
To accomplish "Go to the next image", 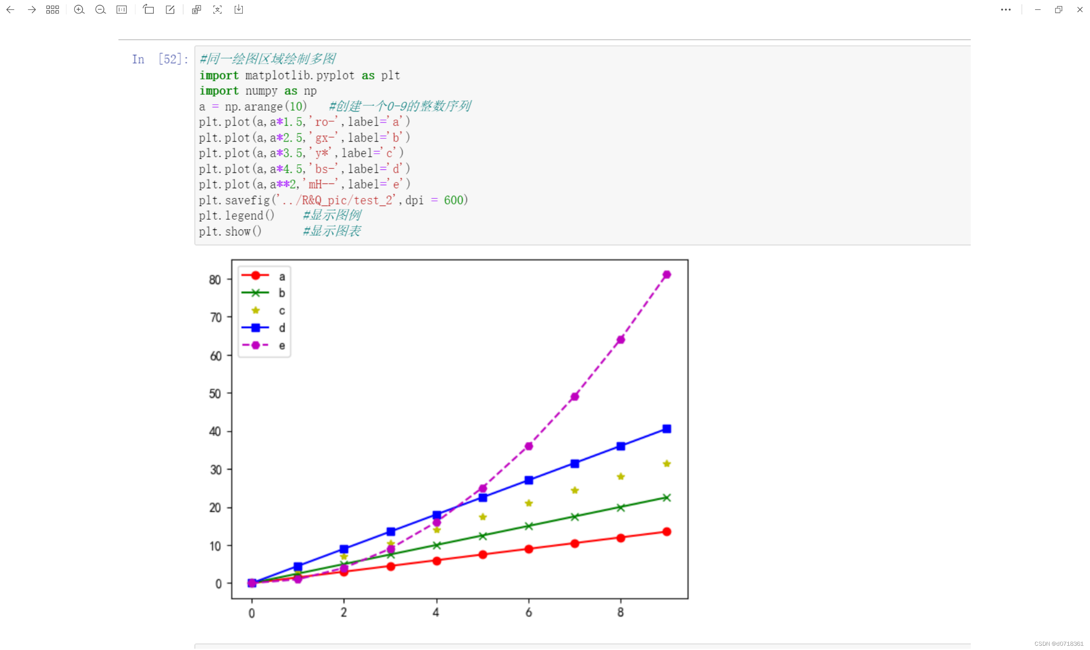I will point(32,10).
